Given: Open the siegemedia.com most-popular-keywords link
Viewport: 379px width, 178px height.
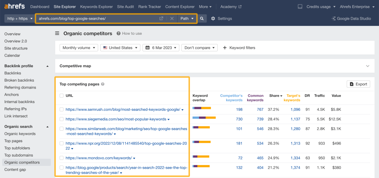Looking at the screenshot, I should click(x=116, y=119).
